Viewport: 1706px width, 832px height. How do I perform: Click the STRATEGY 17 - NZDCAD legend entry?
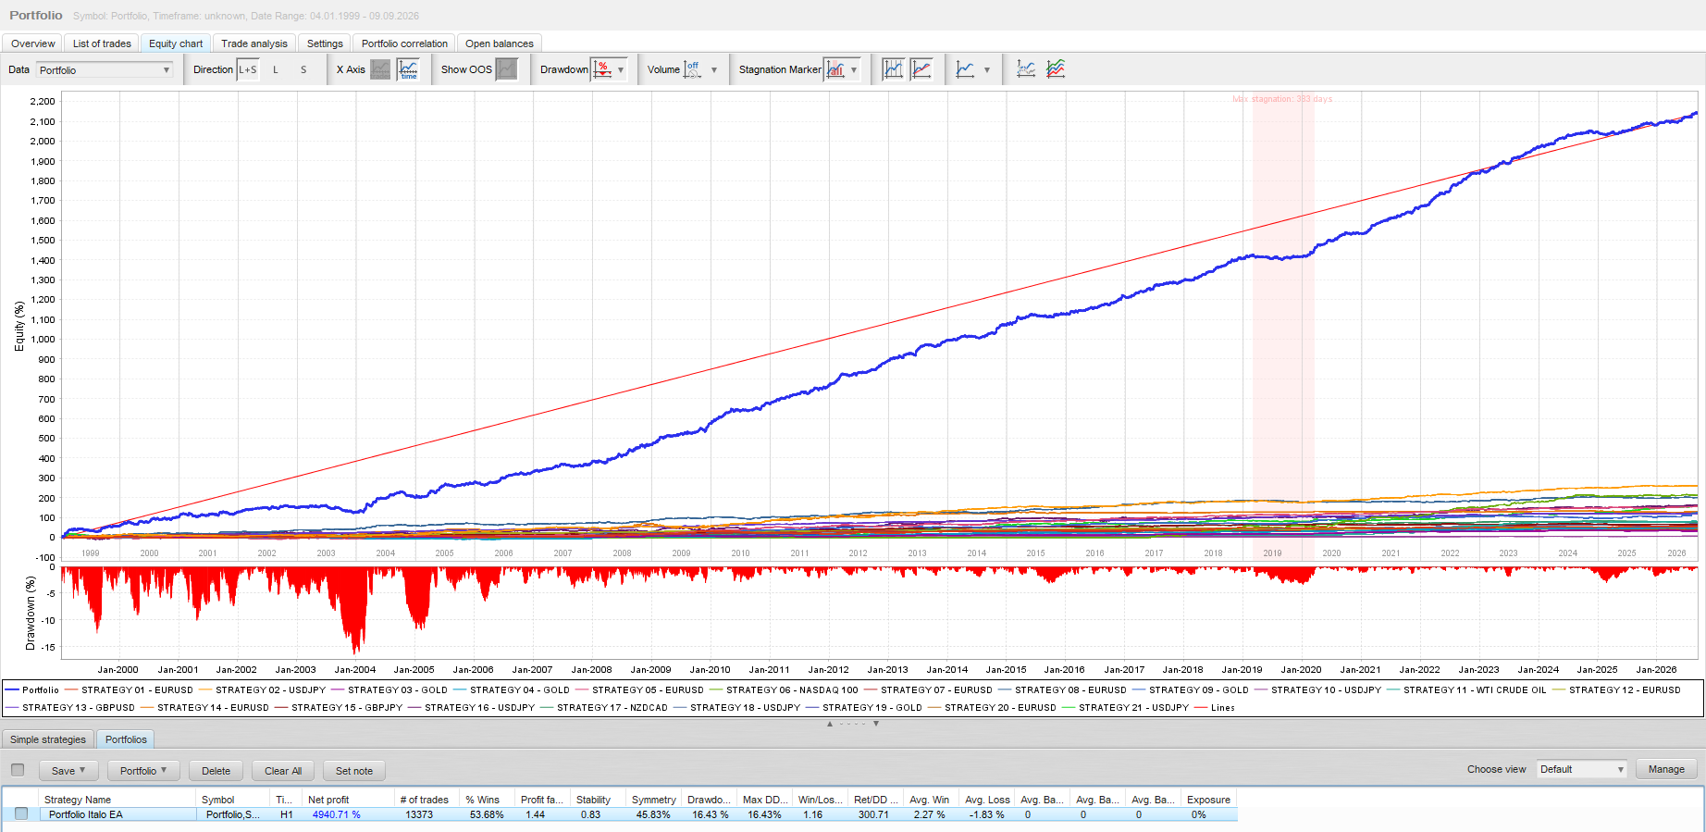click(x=603, y=708)
